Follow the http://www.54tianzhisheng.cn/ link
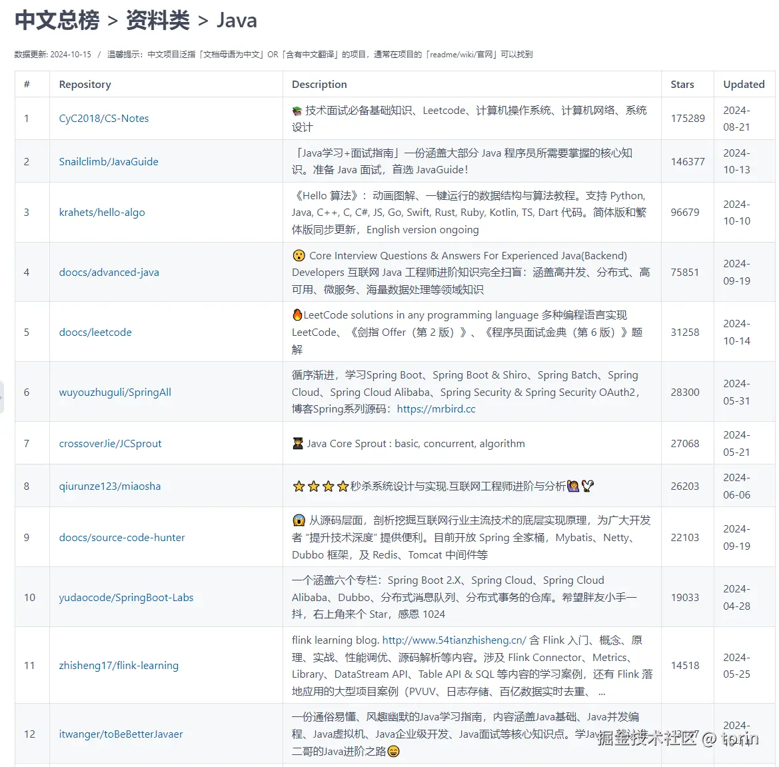The width and height of the screenshot is (779, 767). (454, 640)
